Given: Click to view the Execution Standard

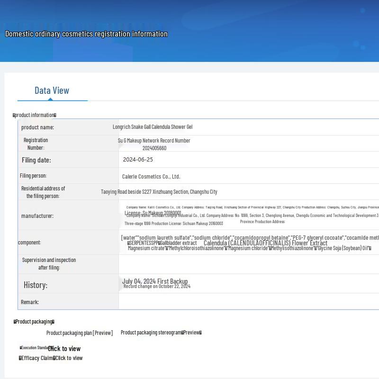Looking at the screenshot, I should click(x=64, y=349).
